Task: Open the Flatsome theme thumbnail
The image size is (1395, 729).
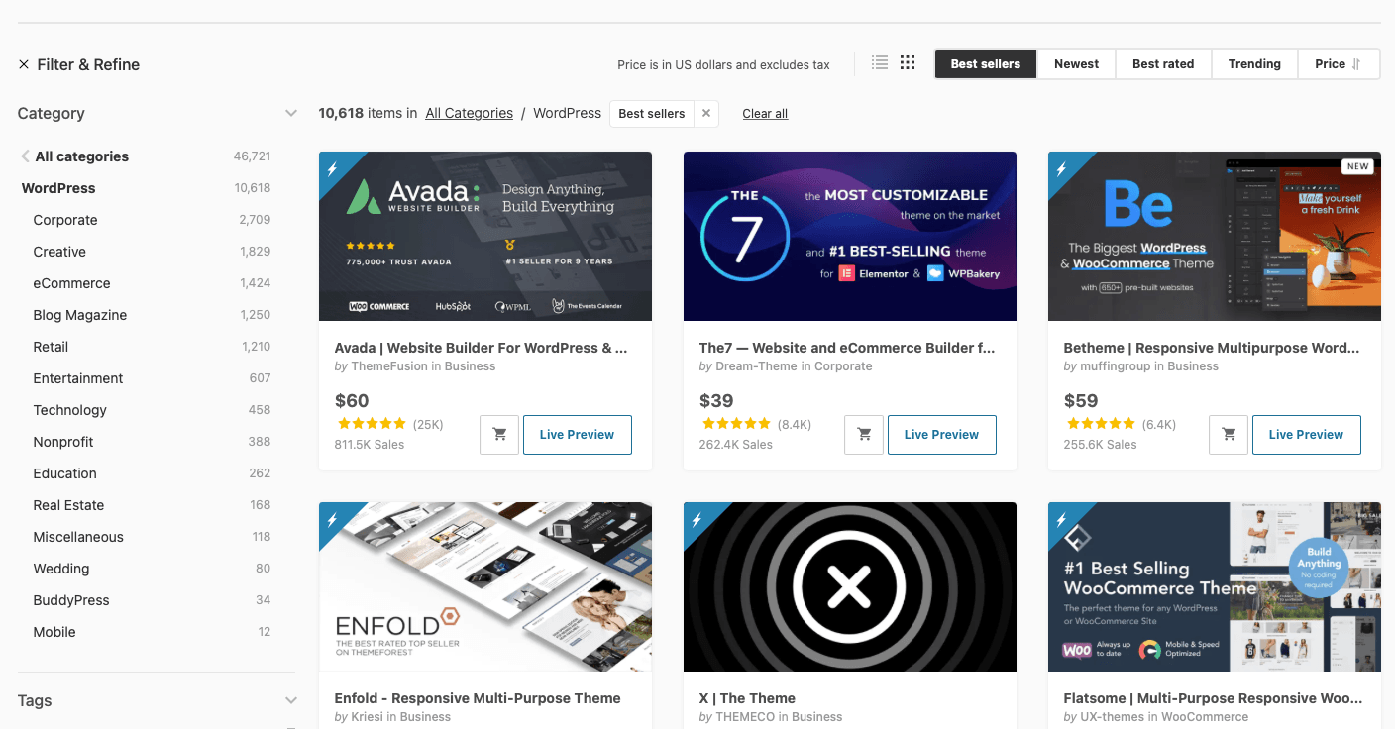Action: click(1215, 586)
